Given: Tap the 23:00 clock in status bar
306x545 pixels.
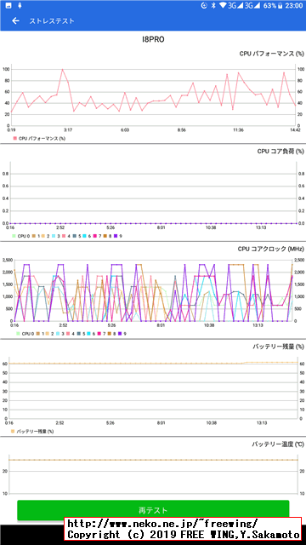Looking at the screenshot, I should tap(293, 6).
